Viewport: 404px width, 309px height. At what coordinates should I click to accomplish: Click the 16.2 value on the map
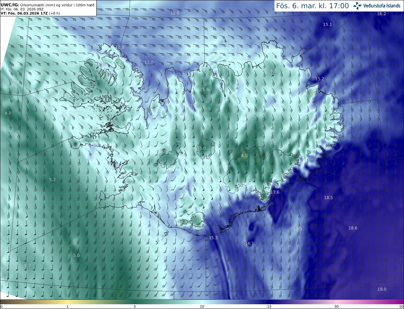pos(382,14)
